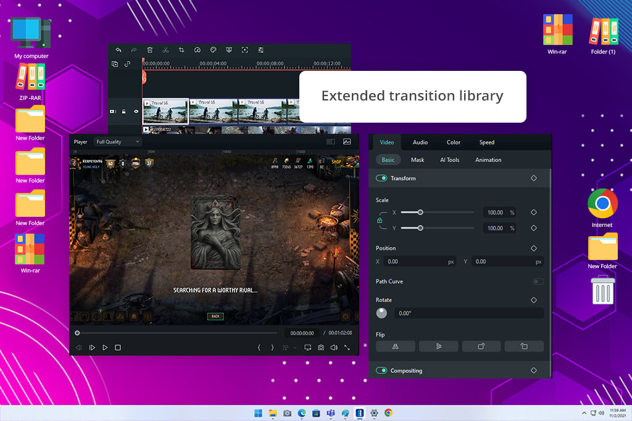
Task: Take snapshot with player camera icon
Action: [321, 348]
